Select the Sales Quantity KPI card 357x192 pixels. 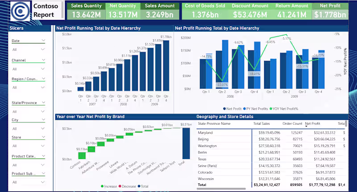tap(86, 11)
